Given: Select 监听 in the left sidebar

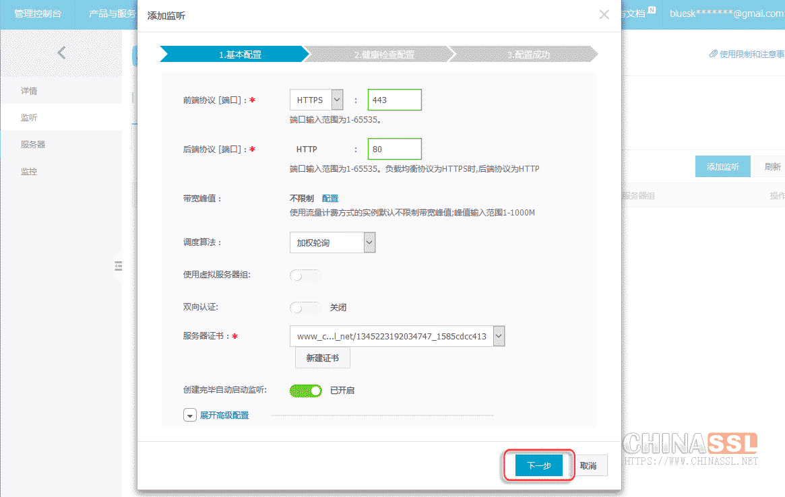Looking at the screenshot, I should 29,118.
